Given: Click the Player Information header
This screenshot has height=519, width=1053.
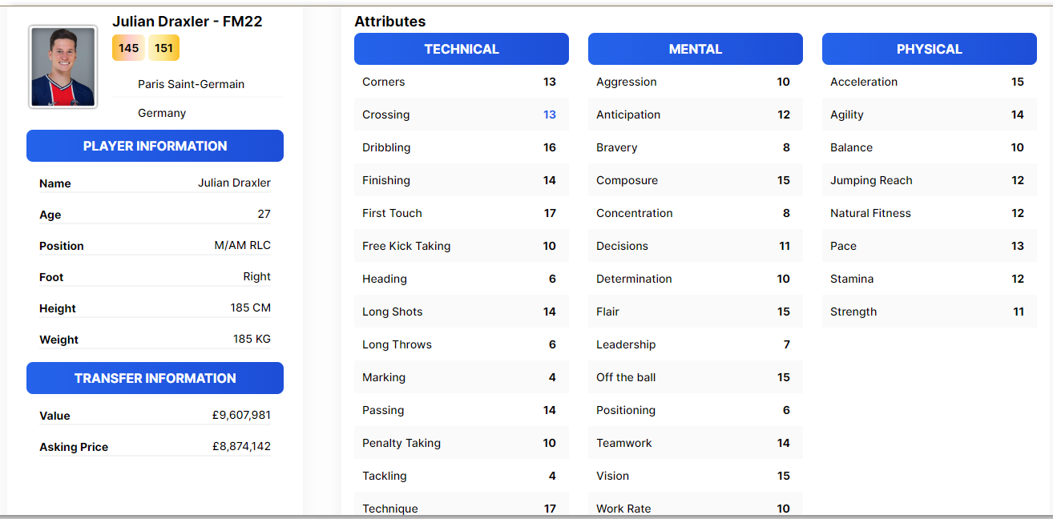Looking at the screenshot, I should 155,146.
